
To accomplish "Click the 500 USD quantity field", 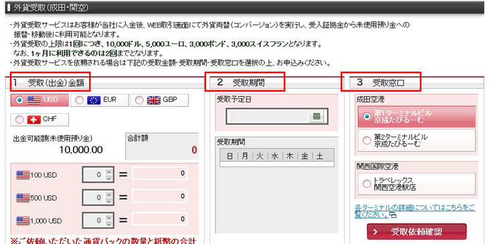I will click(98, 198).
